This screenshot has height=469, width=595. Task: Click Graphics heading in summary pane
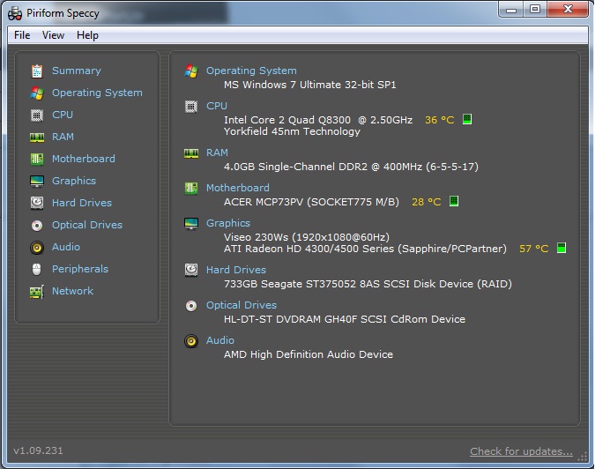(x=228, y=224)
